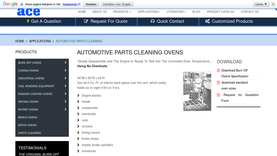Click the oil pans list item
The image size is (277, 156).
pos(87,126)
